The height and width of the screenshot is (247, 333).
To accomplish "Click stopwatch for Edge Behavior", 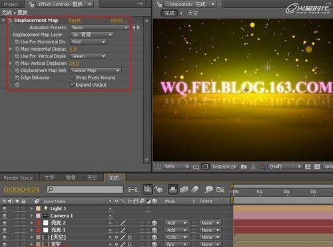I will coord(17,77).
